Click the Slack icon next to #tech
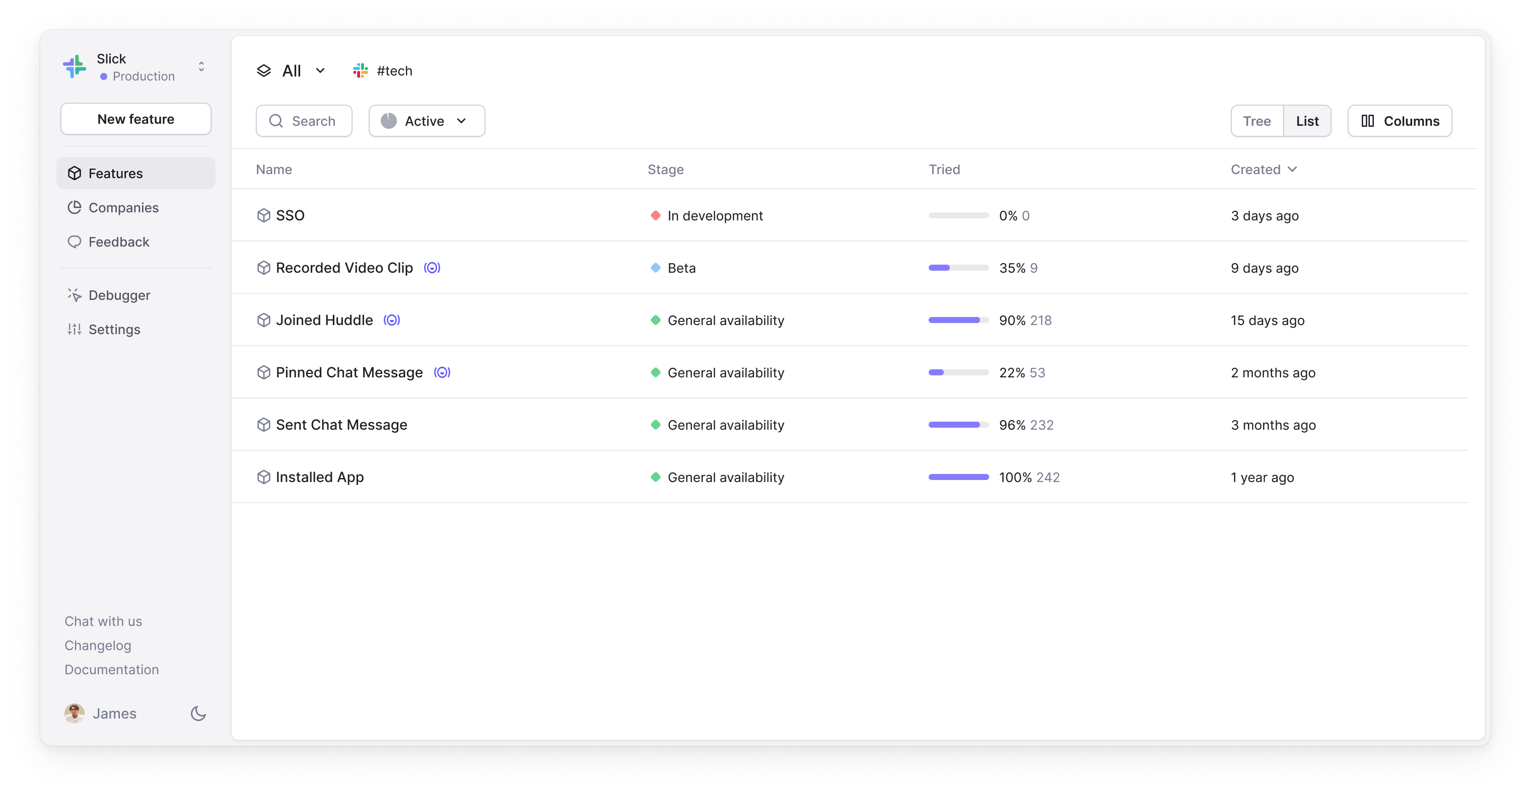1531x796 pixels. click(360, 71)
